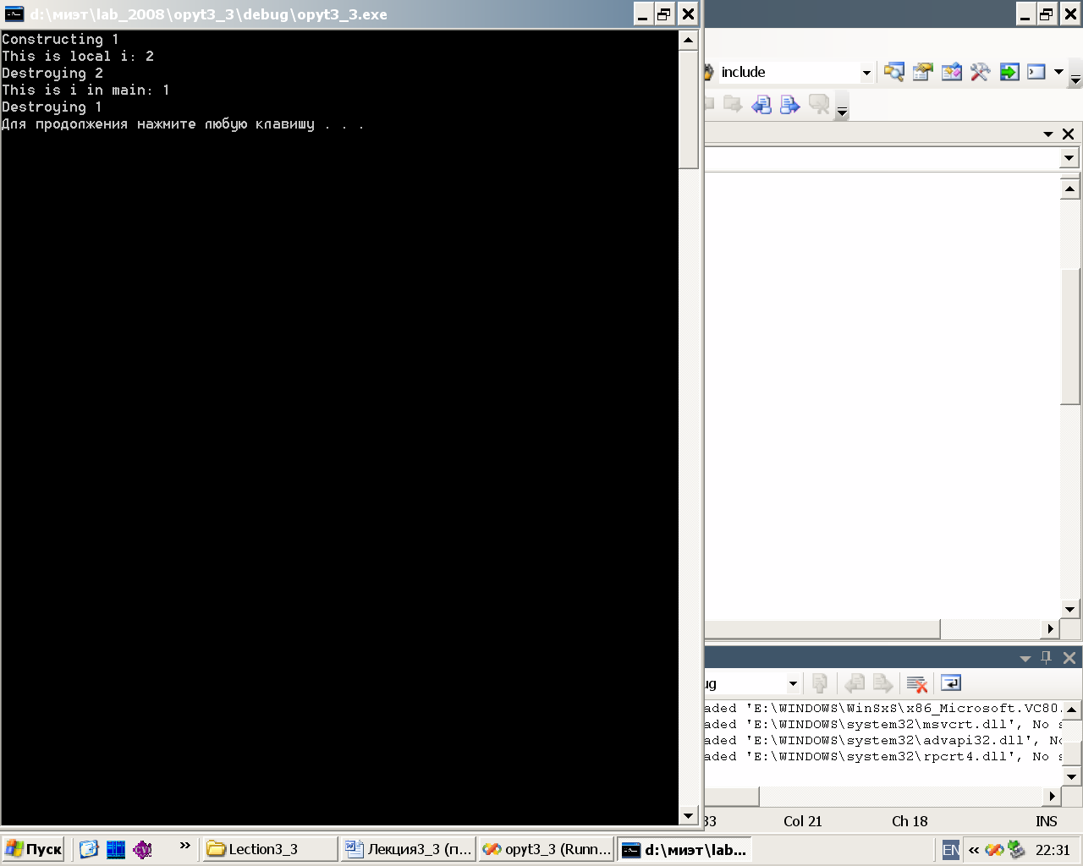
Task: Open the Solution Explorer icon in the Visual Studio toolbar
Action: (x=894, y=72)
